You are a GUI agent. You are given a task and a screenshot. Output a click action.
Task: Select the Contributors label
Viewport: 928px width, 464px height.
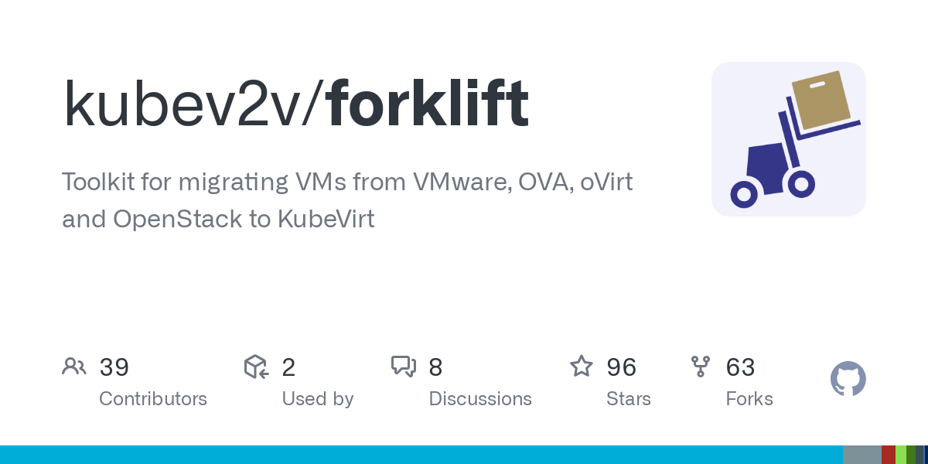(x=153, y=399)
